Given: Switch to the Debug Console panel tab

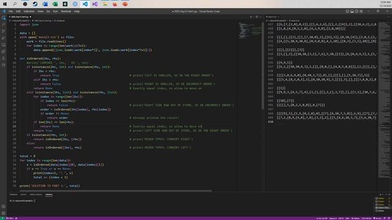Looking at the screenshot, I should (x=36, y=194).
